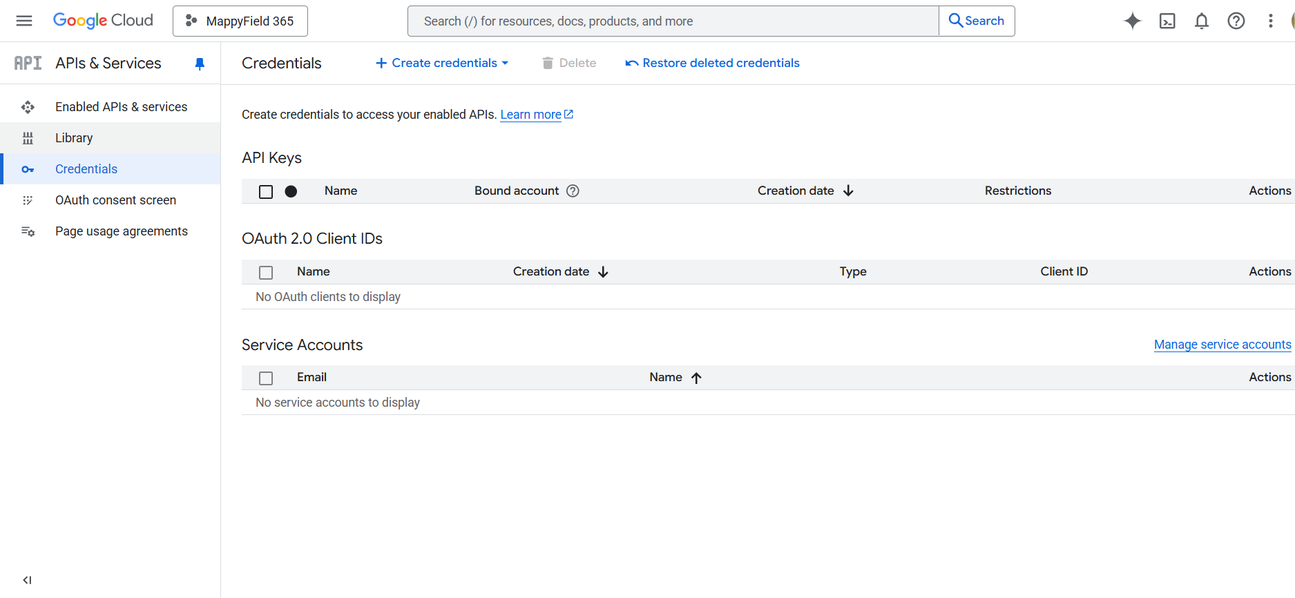This screenshot has height=598, width=1295.
Task: Click the Page usage agreements settings-list icon
Action: [28, 231]
